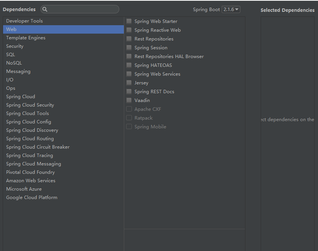This screenshot has width=318, height=251.
Task: Click the Spring REST Docs label
Action: [x=154, y=92]
